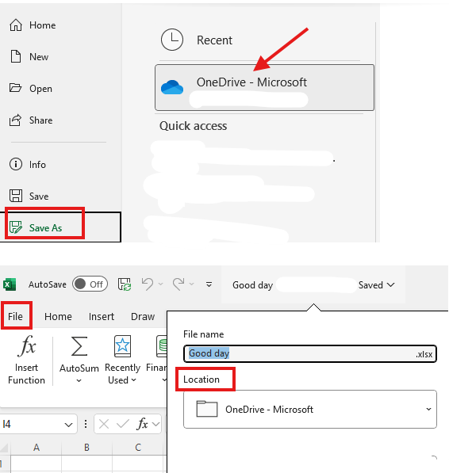The image size is (449, 473).
Task: Select Share in the backstage sidebar
Action: (31, 120)
